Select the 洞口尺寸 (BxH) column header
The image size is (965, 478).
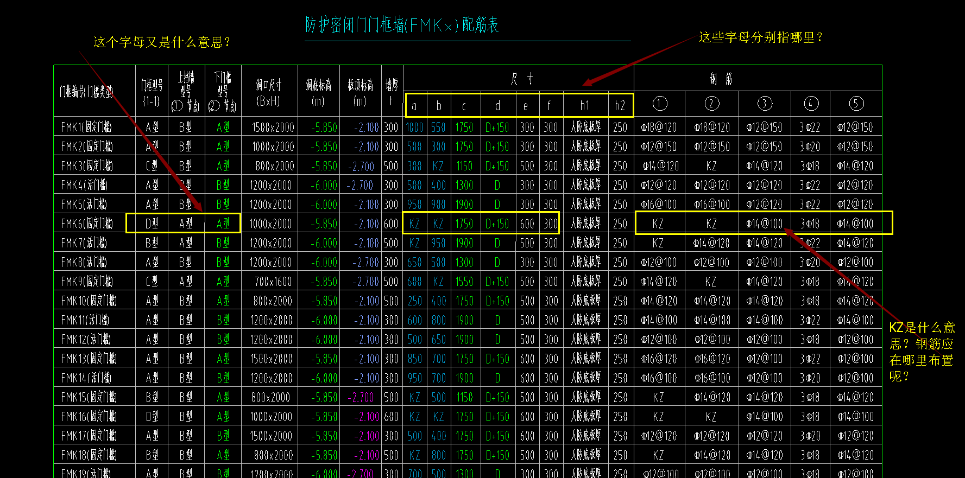click(x=269, y=92)
